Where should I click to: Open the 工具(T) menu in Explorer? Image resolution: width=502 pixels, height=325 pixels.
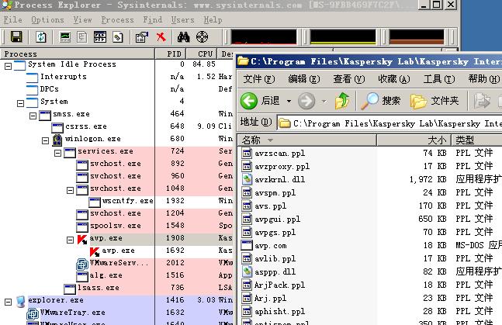click(439, 79)
